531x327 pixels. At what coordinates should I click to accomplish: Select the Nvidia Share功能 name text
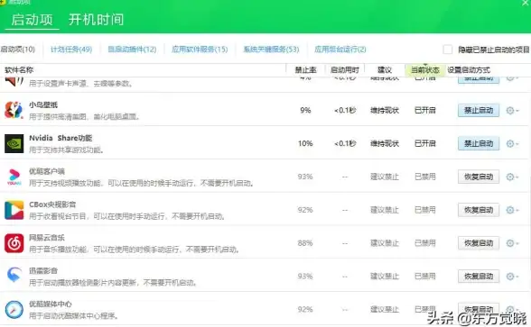[x=61, y=138]
